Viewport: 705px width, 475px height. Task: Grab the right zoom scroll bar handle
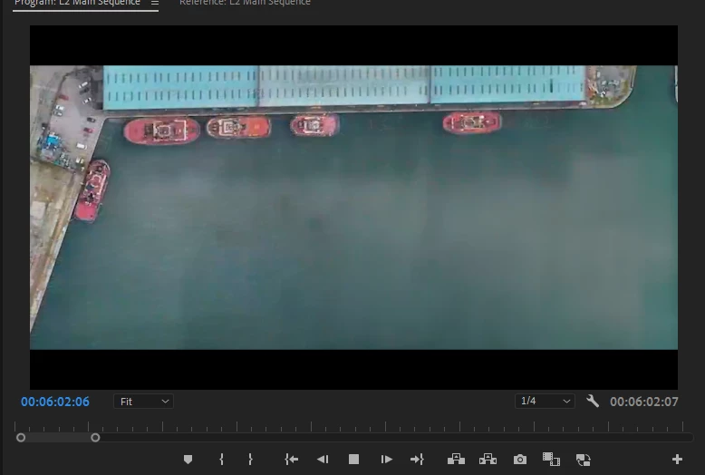click(95, 438)
